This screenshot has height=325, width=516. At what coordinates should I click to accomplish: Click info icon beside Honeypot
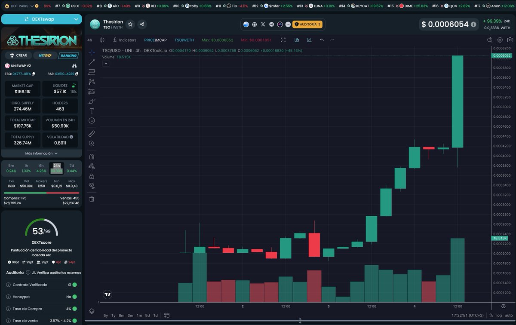(x=9, y=297)
